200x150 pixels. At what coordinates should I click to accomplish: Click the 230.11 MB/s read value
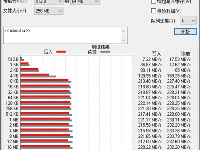point(179,120)
